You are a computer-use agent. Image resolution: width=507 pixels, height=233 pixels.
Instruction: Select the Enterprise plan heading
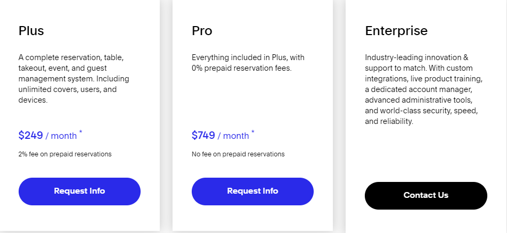pyautogui.click(x=396, y=31)
